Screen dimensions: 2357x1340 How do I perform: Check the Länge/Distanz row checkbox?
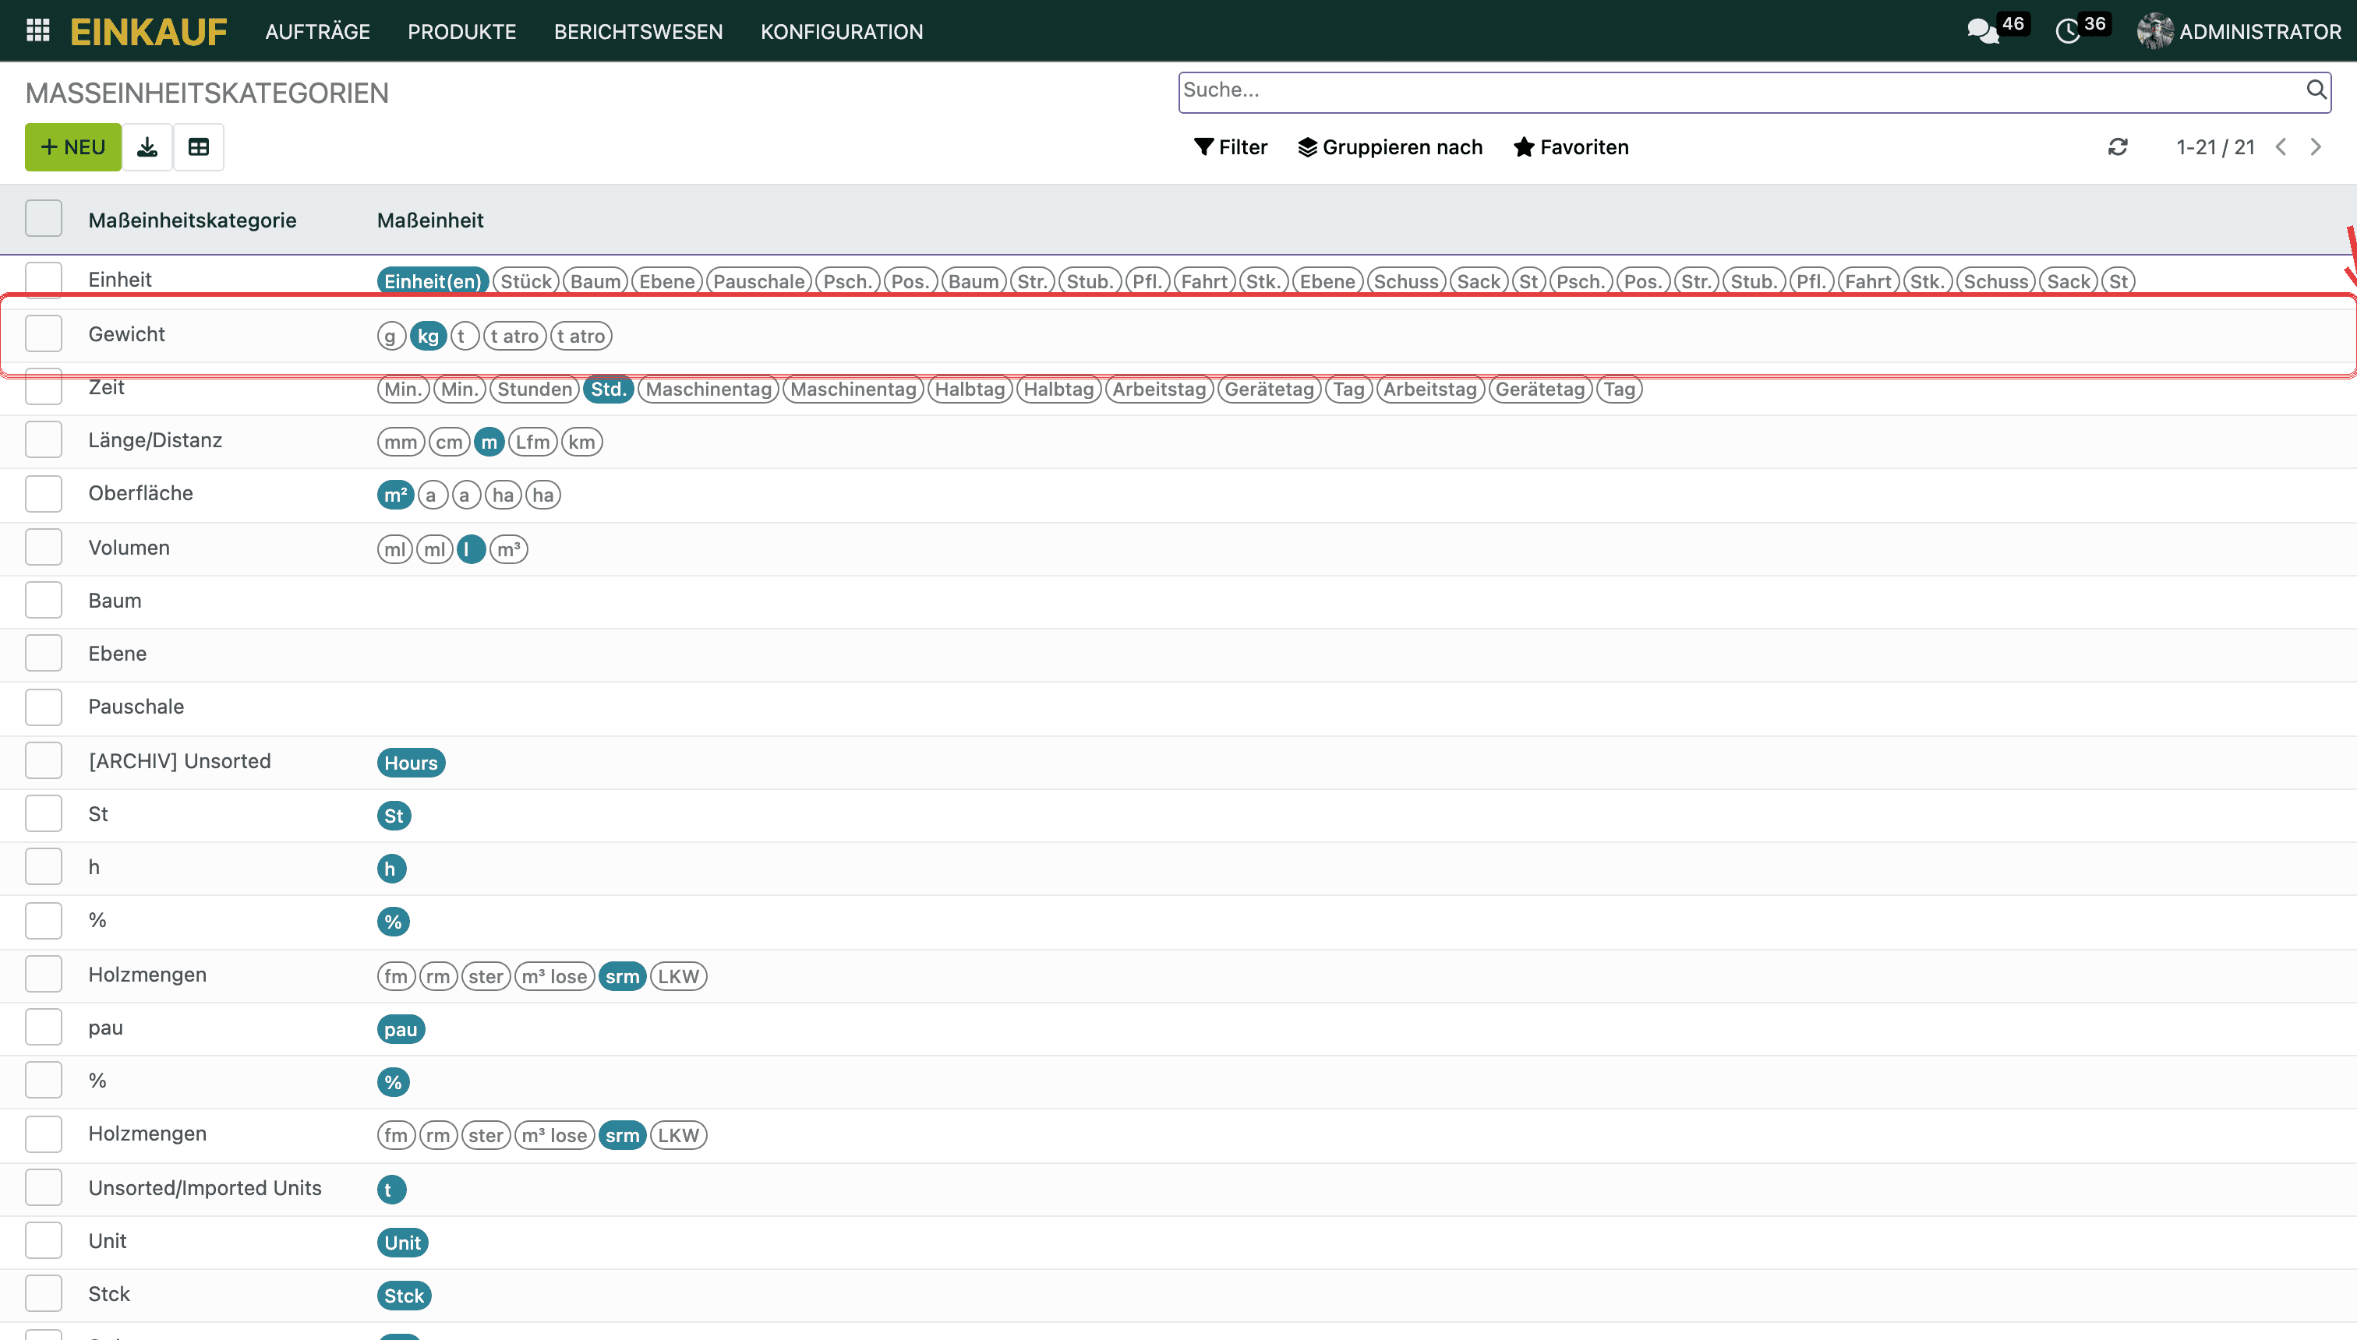pyautogui.click(x=44, y=440)
